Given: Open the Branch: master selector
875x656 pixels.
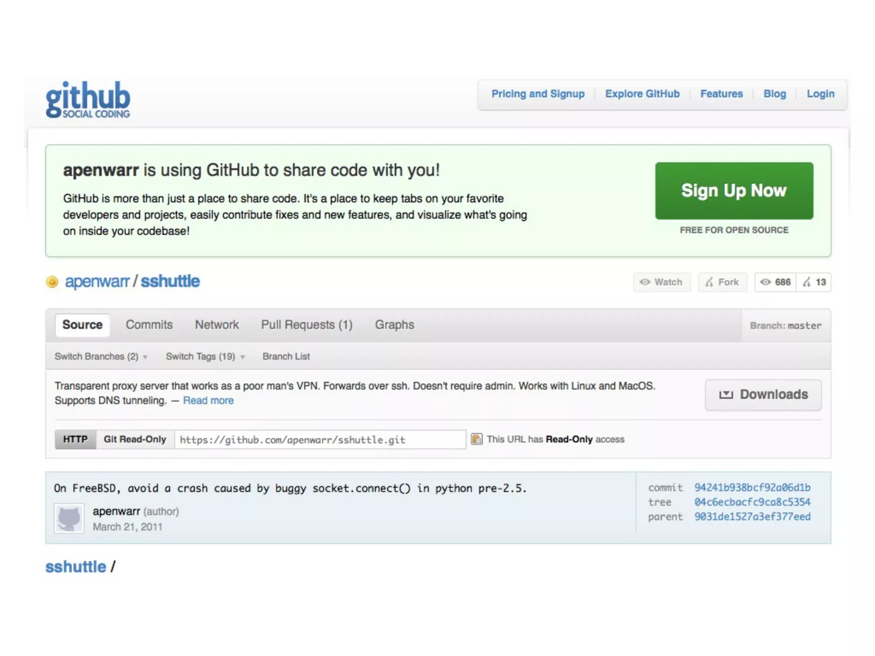Looking at the screenshot, I should tap(785, 326).
